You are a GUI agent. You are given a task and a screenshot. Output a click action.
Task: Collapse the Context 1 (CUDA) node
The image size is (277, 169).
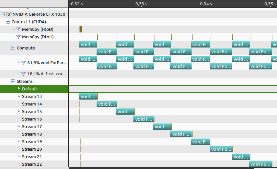[x=8, y=22]
